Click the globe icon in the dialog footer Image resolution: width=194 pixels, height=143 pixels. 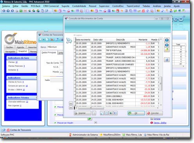pos(111,113)
